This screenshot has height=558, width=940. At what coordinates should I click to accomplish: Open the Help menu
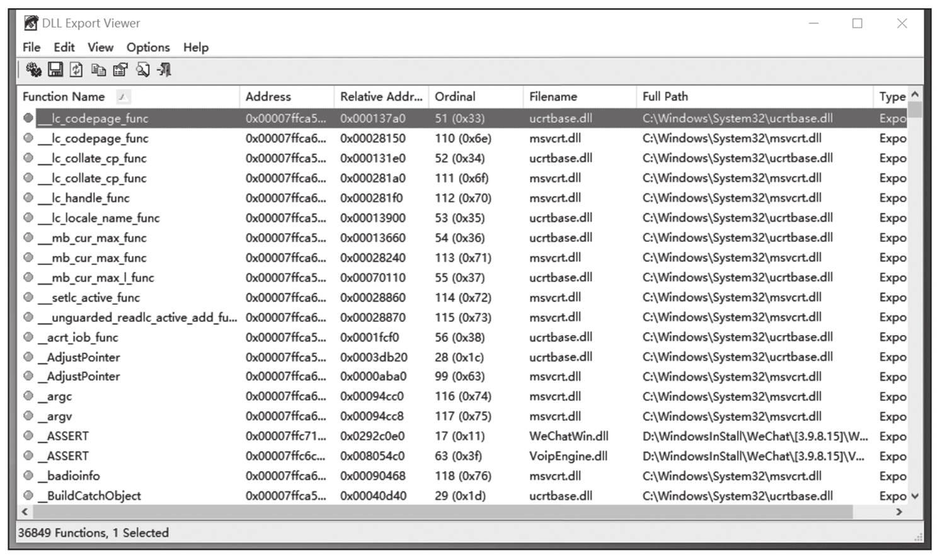[196, 47]
